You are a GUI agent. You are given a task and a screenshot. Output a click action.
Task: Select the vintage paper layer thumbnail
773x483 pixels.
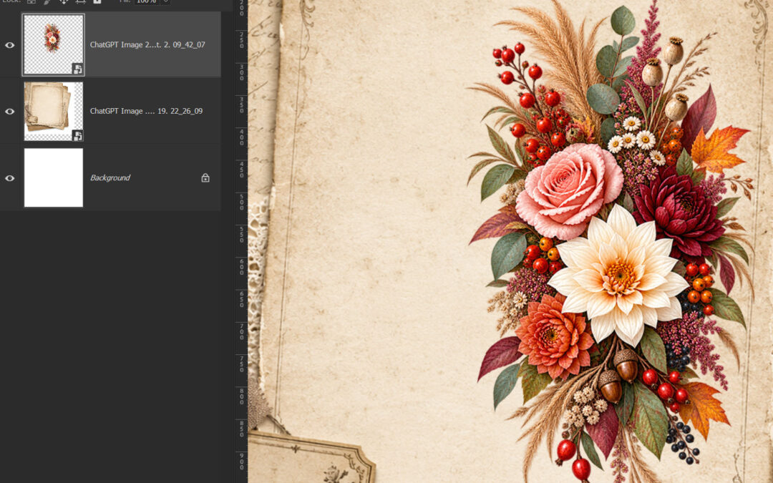(53, 112)
